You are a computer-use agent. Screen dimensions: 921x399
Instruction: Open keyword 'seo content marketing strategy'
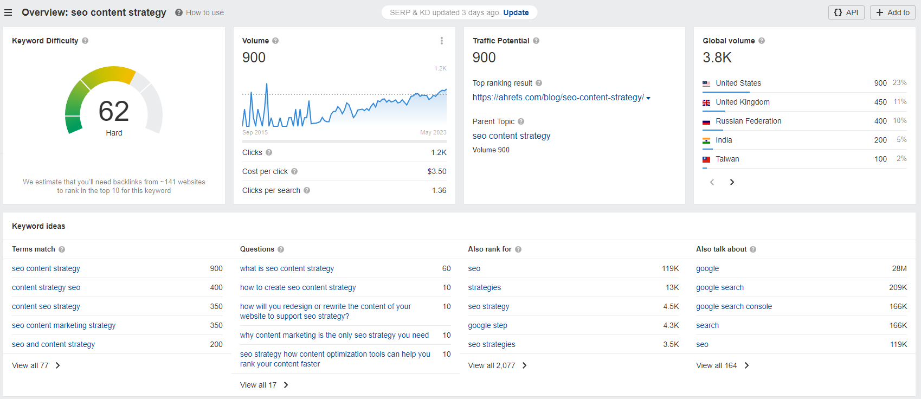[64, 325]
